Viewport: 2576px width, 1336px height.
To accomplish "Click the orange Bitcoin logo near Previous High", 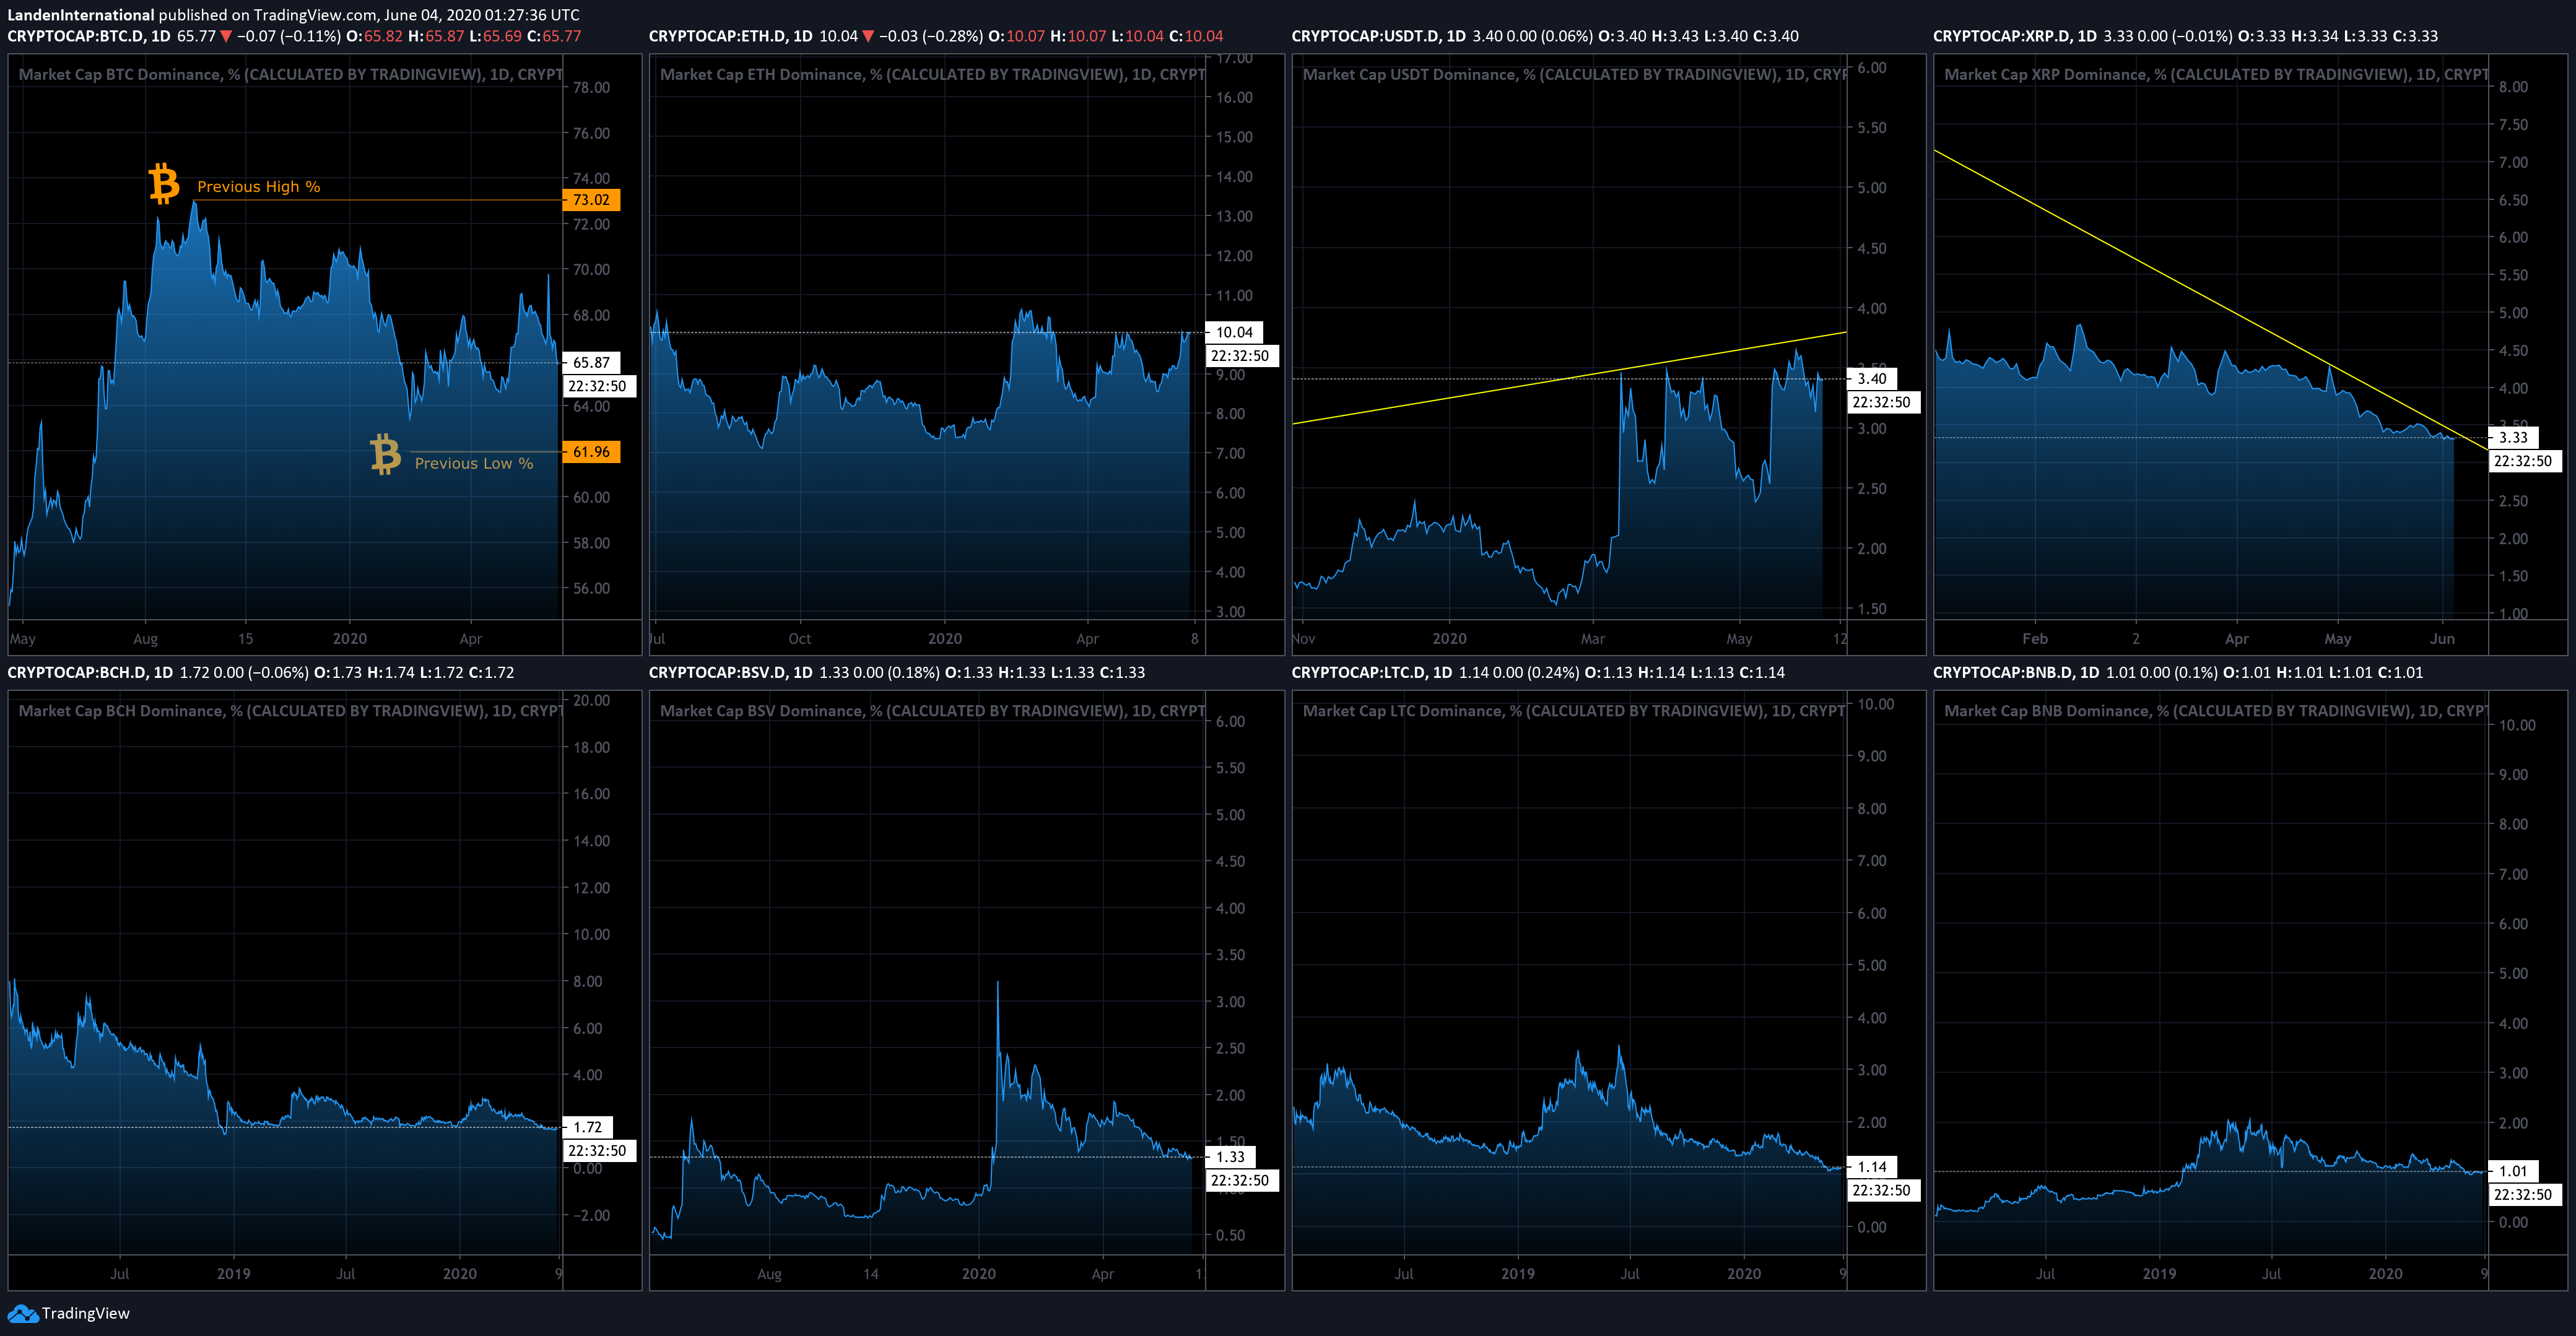I will pos(164,184).
